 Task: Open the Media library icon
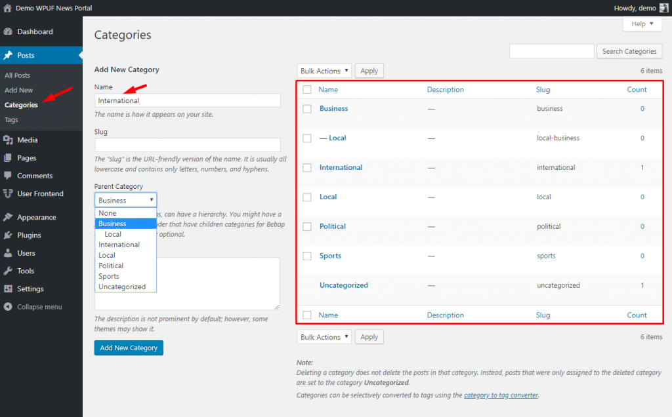(9, 139)
